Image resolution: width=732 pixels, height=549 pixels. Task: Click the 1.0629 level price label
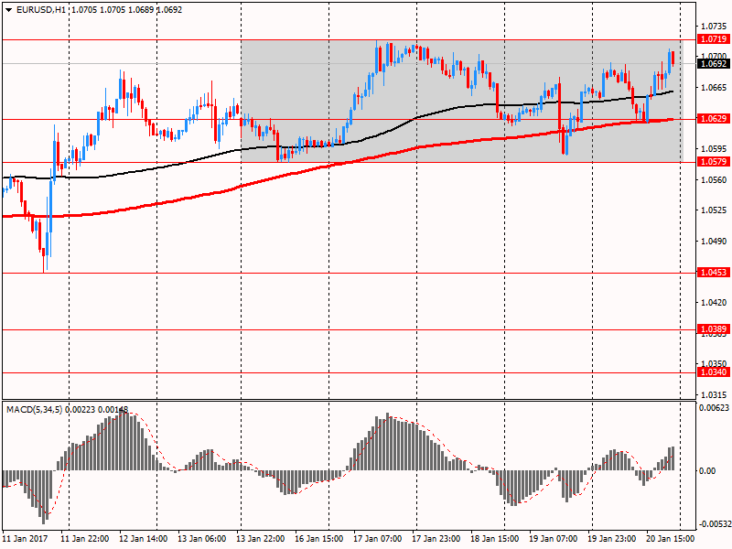point(714,119)
